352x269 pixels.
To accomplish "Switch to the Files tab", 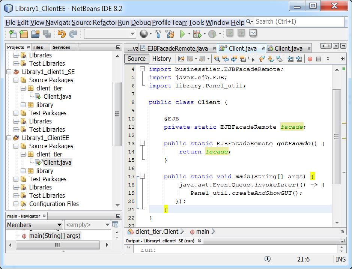I will 38,47.
